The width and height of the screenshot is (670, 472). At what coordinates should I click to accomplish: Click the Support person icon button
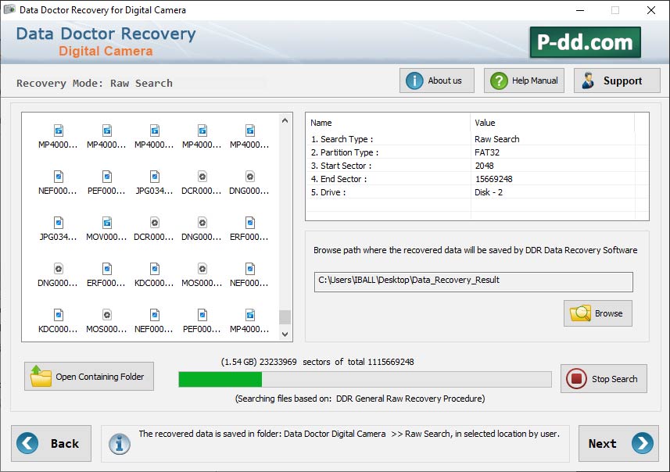pos(617,80)
